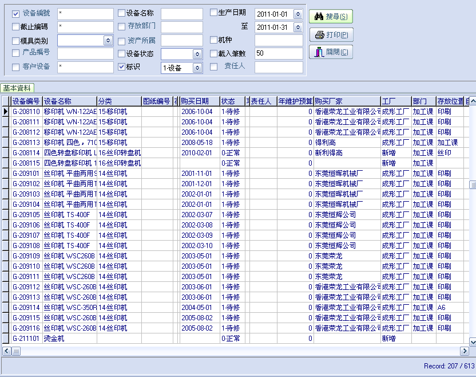The height and width of the screenshot is (377, 476).
Task: Open the start date 2011-01-01 picker
Action: point(297,14)
